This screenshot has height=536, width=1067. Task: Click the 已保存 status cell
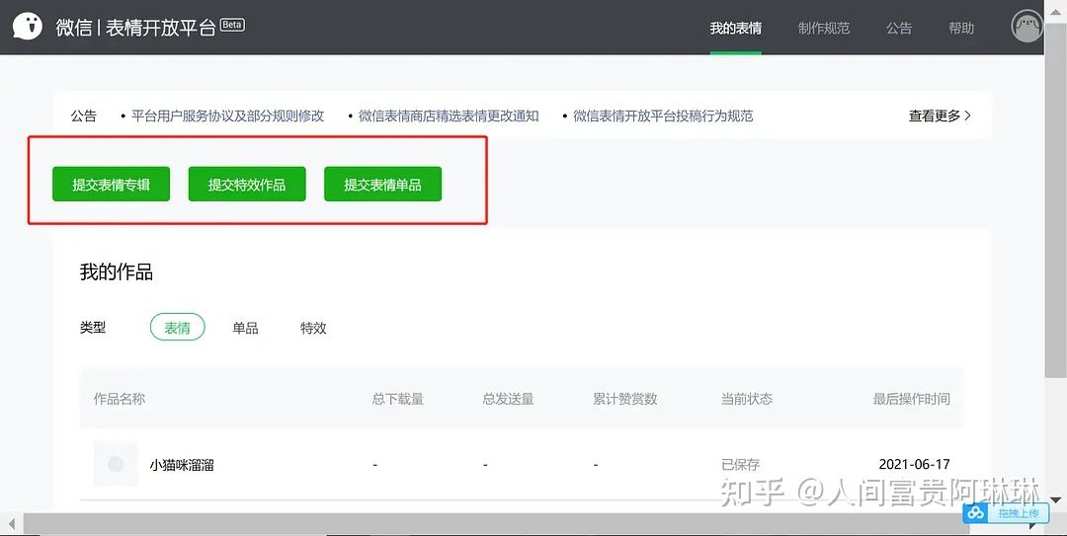coord(740,465)
